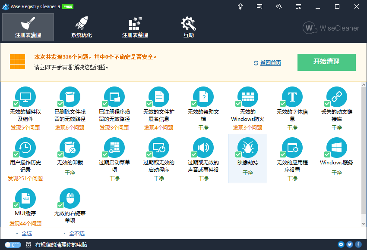
Task: Uncheck the MUI缓存 checkbox
Action: tap(16, 205)
